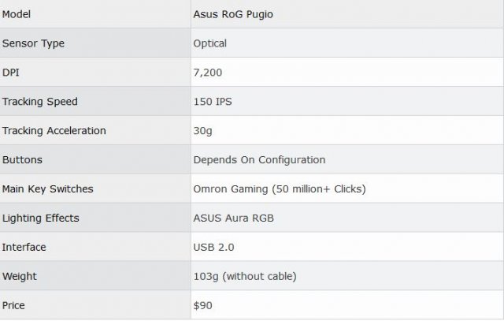Select the "150 IPS" value

click(213, 102)
